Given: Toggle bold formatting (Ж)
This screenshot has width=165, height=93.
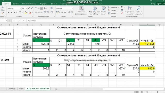Looking at the screenshot, I should pos(9,12).
